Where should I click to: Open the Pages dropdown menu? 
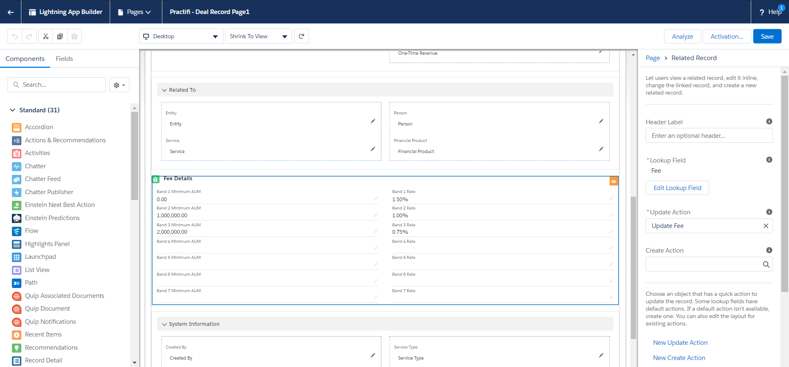[135, 12]
